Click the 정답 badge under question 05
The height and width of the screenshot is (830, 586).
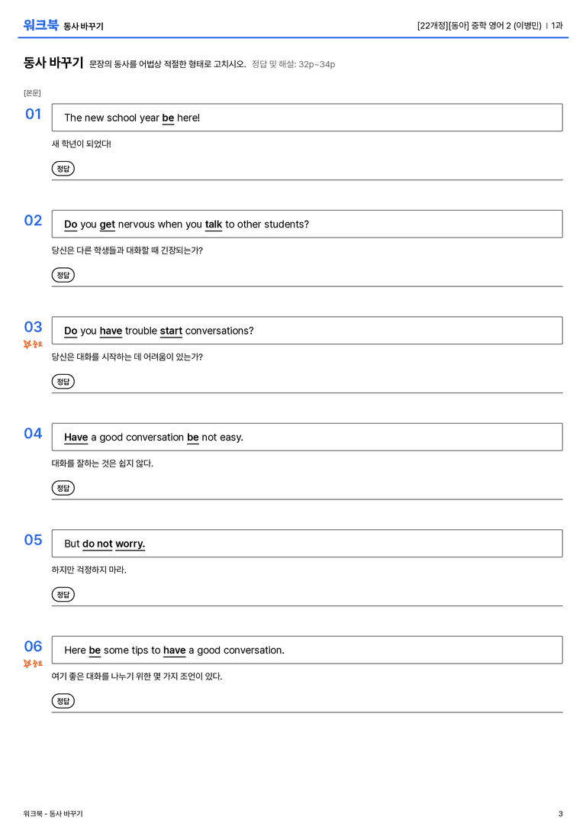pyautogui.click(x=63, y=595)
